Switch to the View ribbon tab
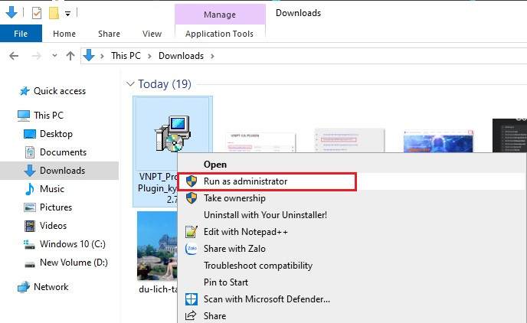This screenshot has height=323, width=527. [x=152, y=34]
